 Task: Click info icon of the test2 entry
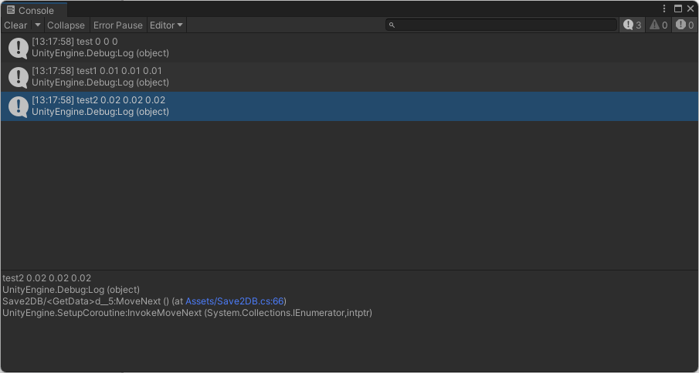pos(19,106)
